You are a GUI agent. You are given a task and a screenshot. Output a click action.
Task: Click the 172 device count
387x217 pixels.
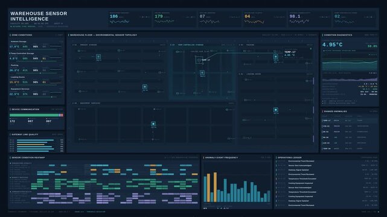12,121
